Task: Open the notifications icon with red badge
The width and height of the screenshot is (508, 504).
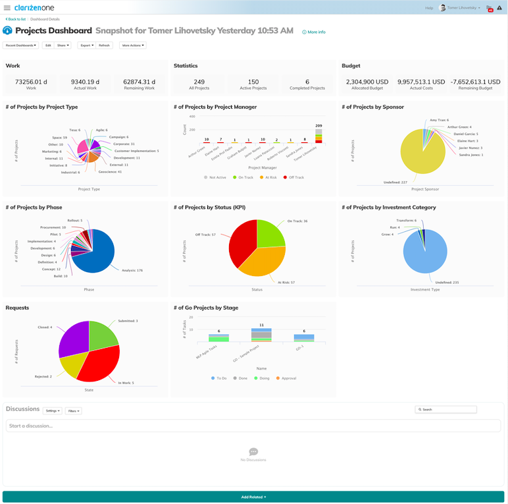Action: pyautogui.click(x=490, y=8)
